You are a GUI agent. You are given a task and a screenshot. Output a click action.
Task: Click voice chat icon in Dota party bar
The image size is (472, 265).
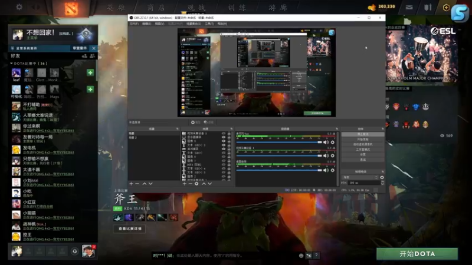(x=75, y=251)
